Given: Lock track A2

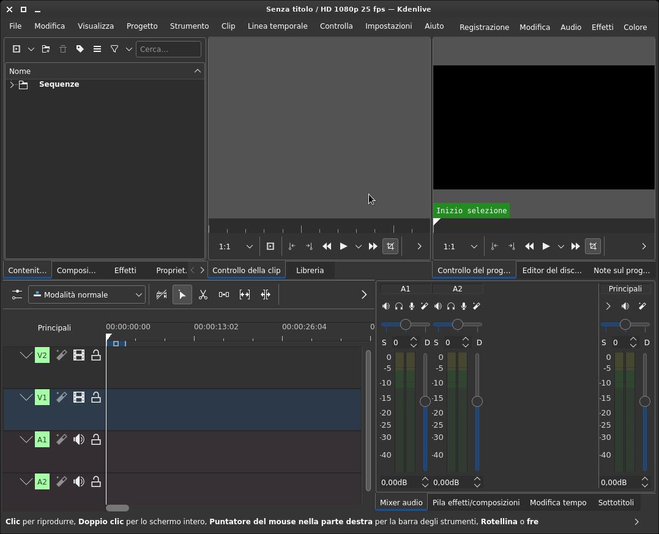Looking at the screenshot, I should pos(96,481).
